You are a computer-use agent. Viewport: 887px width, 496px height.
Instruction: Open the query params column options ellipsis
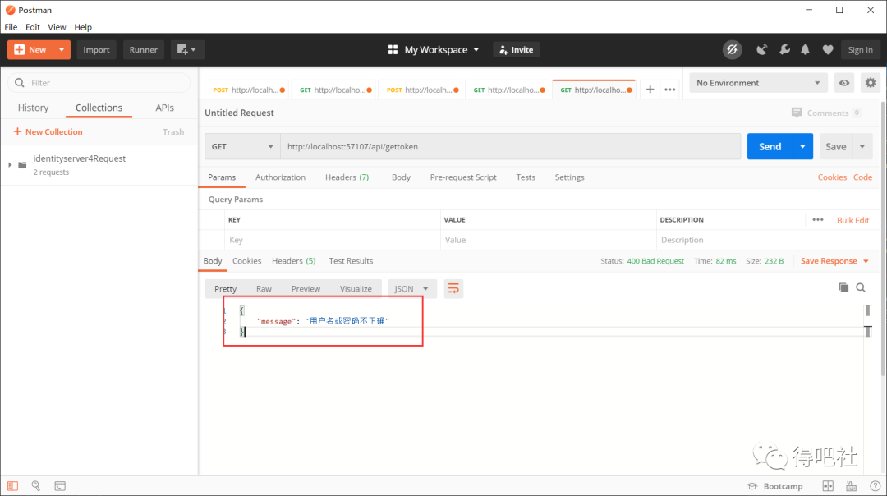tap(818, 219)
